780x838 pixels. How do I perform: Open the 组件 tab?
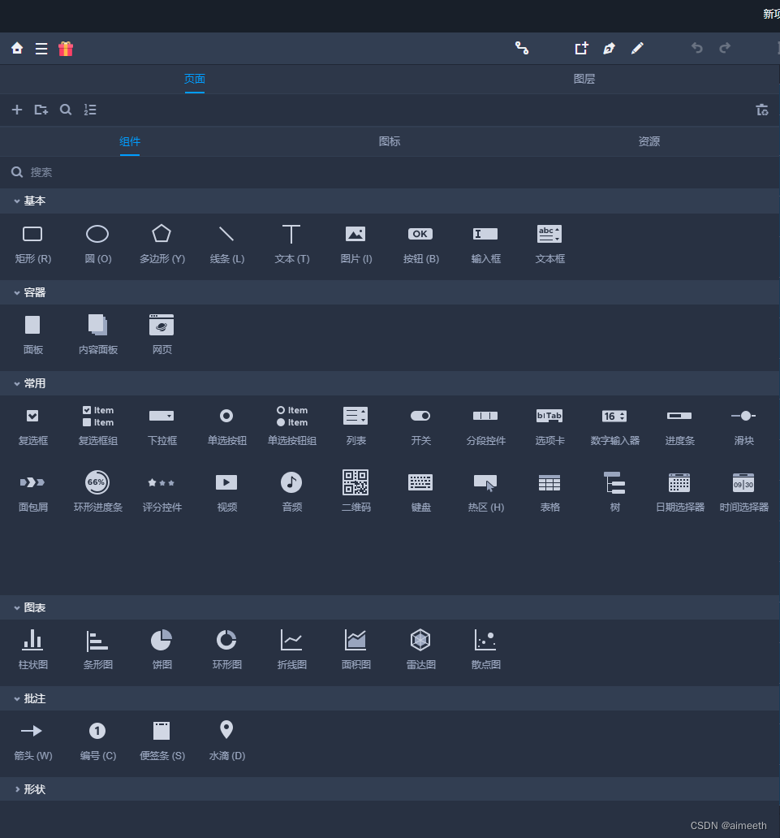tap(130, 141)
